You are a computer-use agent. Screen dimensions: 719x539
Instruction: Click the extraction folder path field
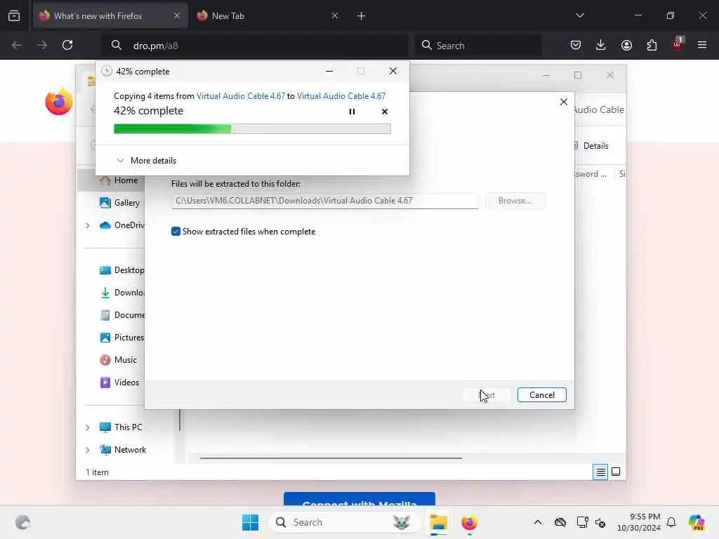tap(324, 201)
